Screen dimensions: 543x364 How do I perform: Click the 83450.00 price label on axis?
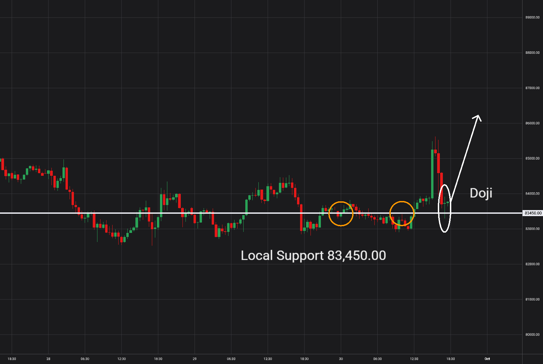pyautogui.click(x=533, y=213)
